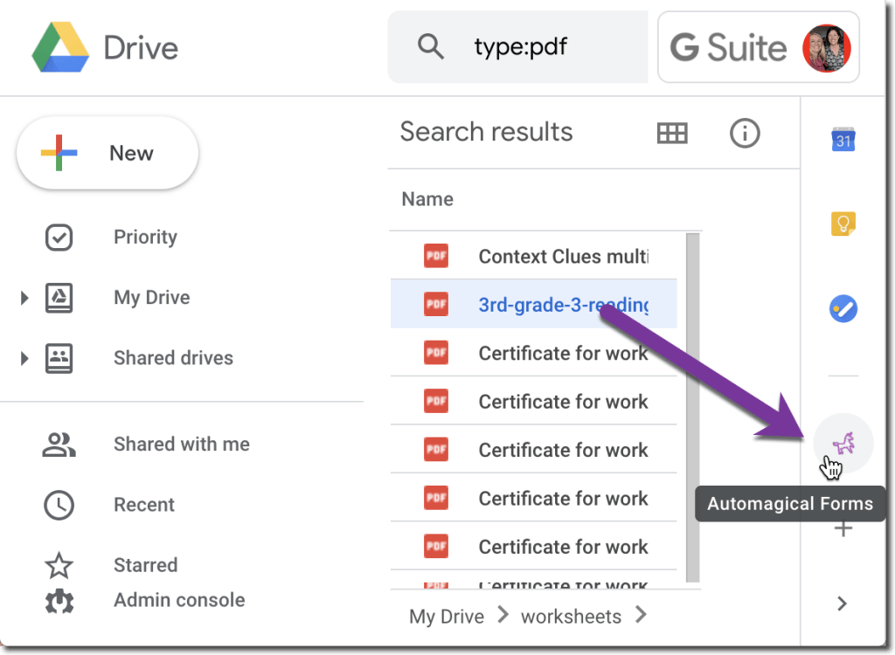Open Admin console

[179, 600]
